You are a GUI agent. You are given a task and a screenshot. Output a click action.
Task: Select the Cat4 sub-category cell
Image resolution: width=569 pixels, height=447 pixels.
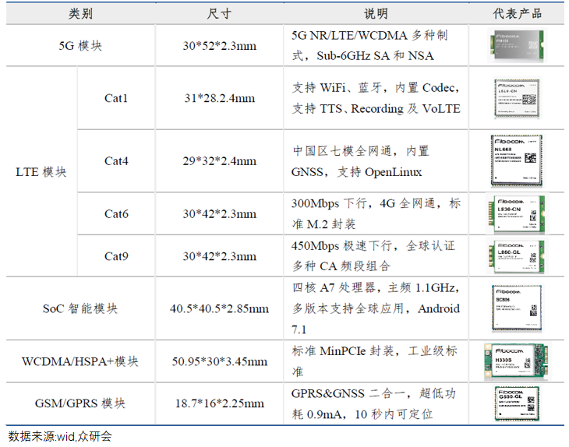coord(116,160)
